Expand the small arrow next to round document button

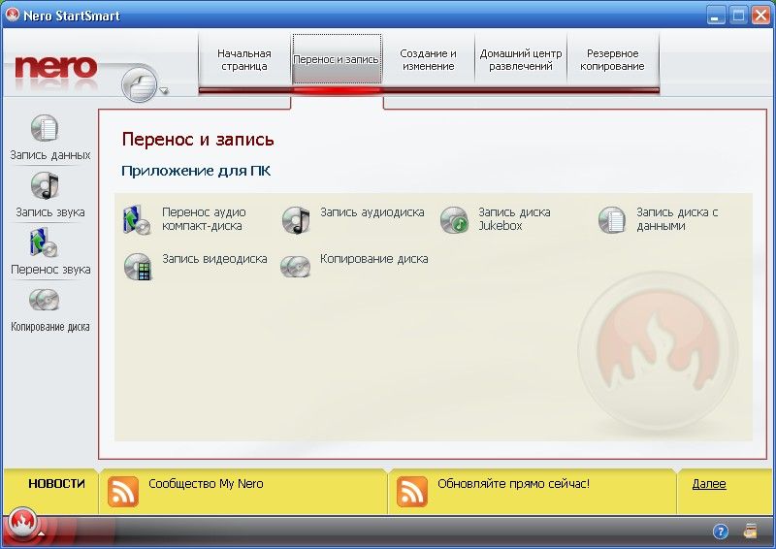click(164, 90)
